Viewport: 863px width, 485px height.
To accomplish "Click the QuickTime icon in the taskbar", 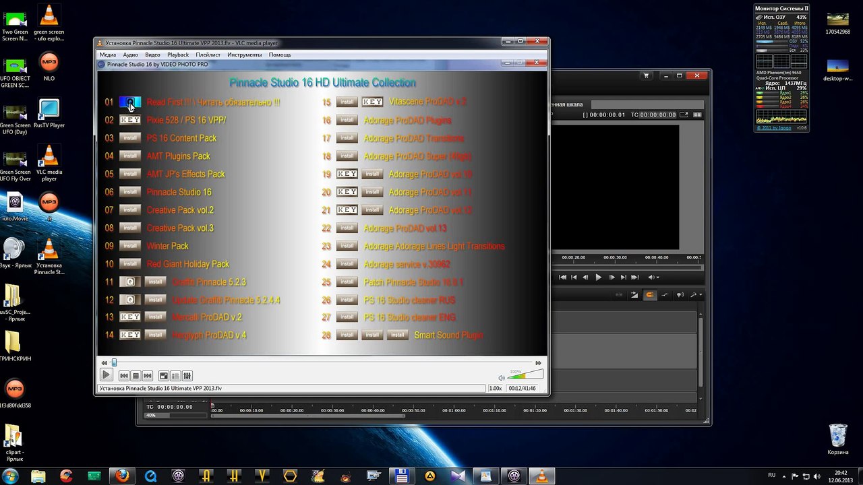I will (x=150, y=476).
